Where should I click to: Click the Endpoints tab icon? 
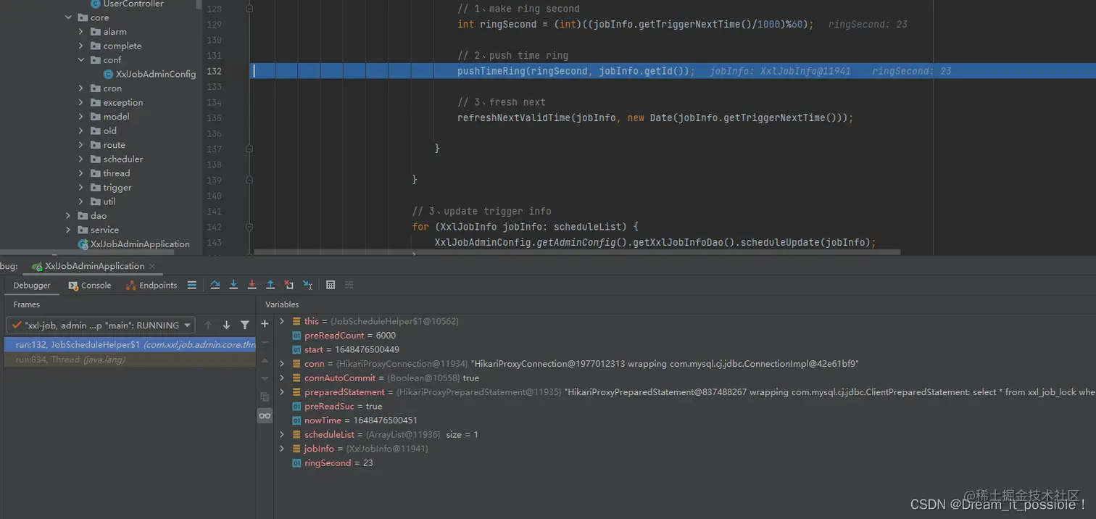[x=130, y=286]
